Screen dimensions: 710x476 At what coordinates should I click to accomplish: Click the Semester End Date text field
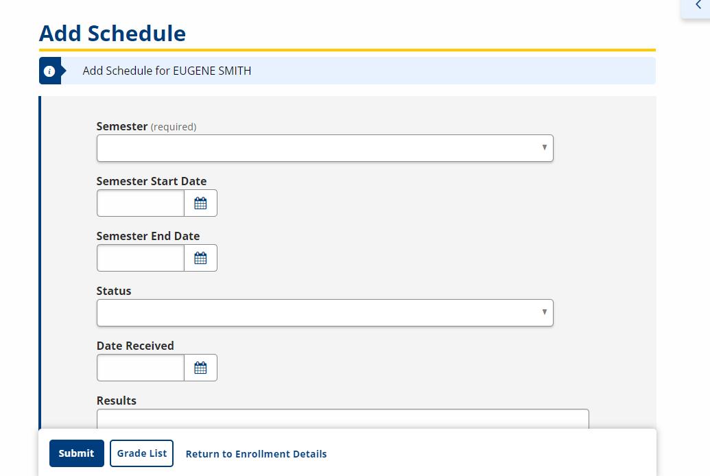pos(141,258)
